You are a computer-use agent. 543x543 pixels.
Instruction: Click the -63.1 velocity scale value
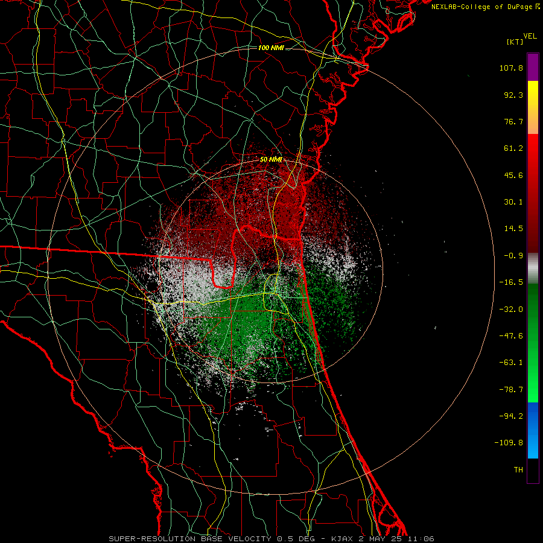[x=511, y=363]
